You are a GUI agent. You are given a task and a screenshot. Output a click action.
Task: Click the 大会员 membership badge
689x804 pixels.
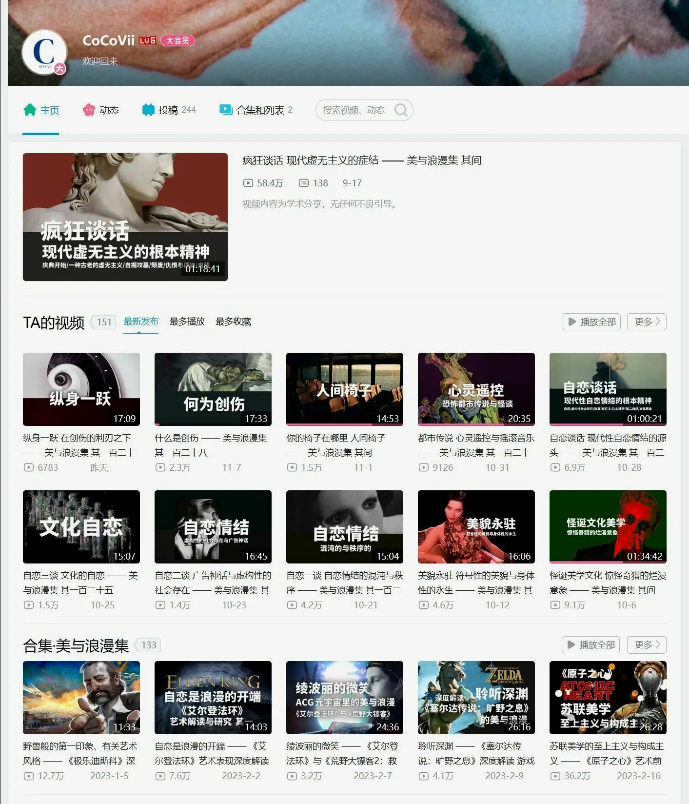click(x=177, y=40)
